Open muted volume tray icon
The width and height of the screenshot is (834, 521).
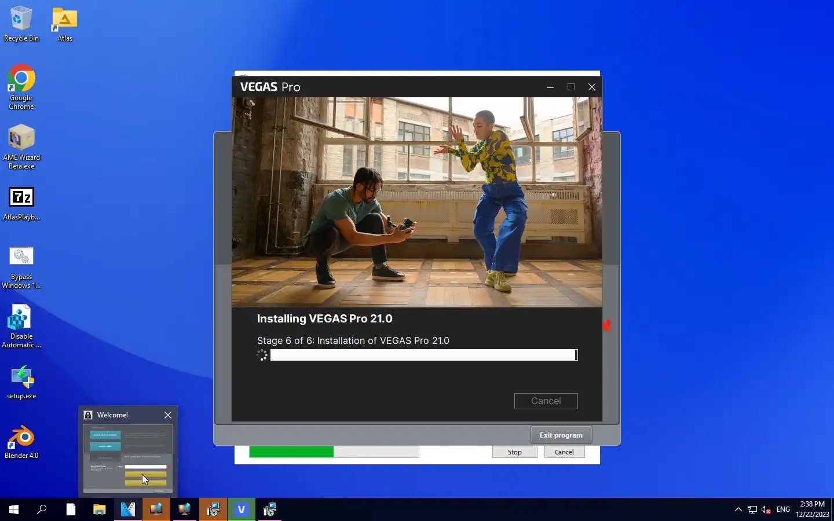(x=766, y=509)
